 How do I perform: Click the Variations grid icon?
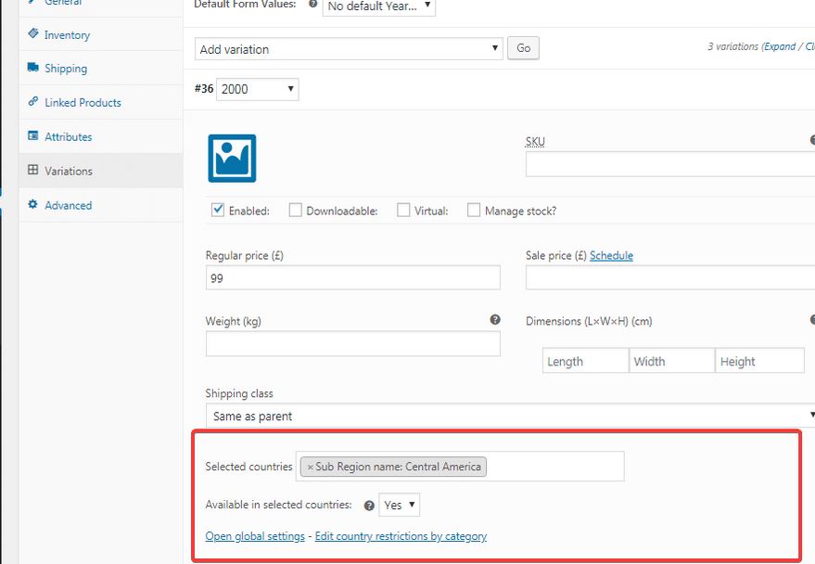coord(33,170)
